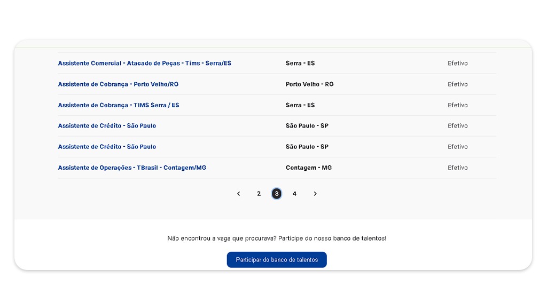Click Efetivo in the Porto Velho row
The width and height of the screenshot is (547, 286).
coord(458,84)
